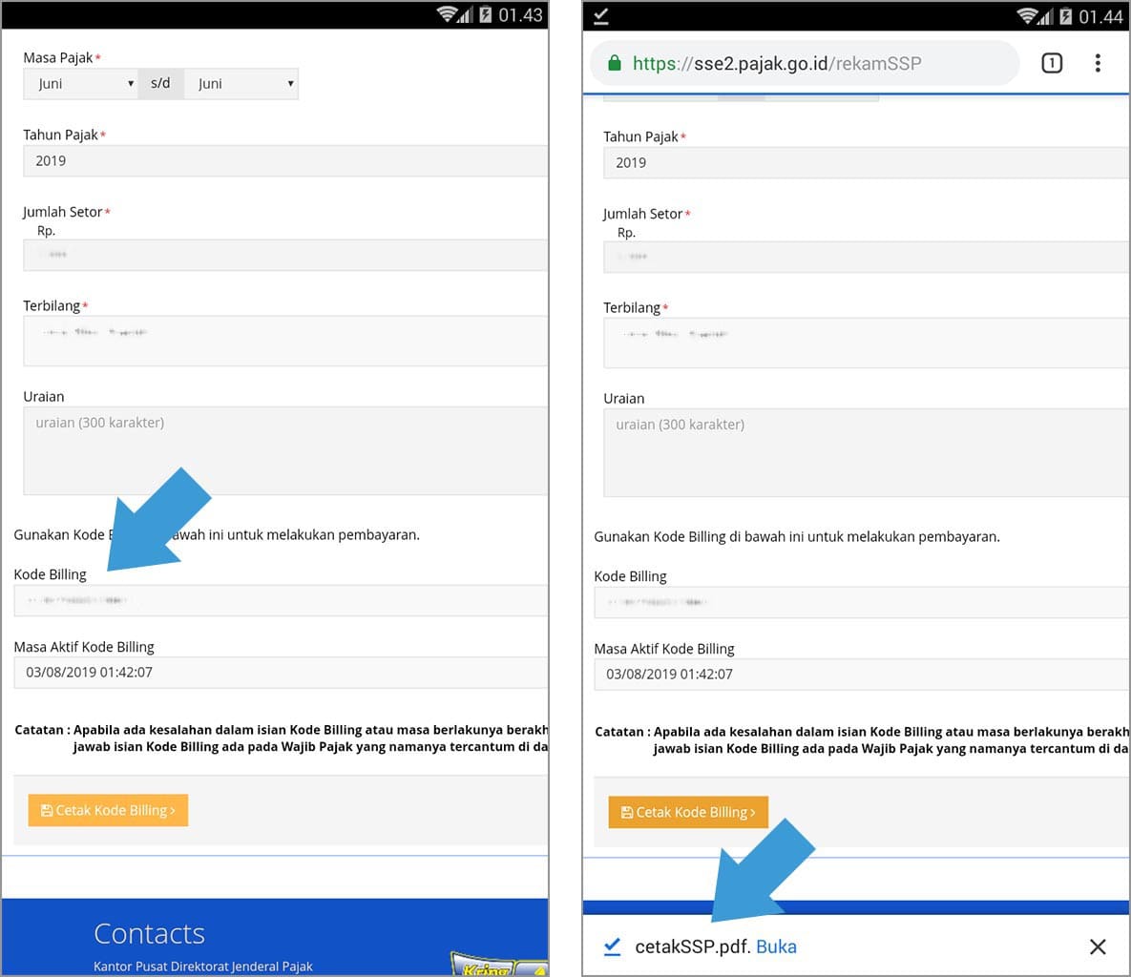Click the 01.44 clock in right status bar
The image size is (1131, 977).
click(1100, 16)
